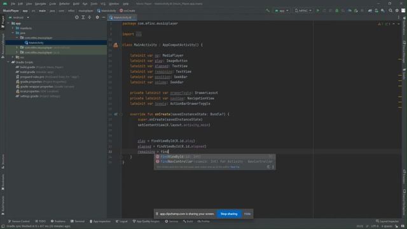Screen dimensions: 407x229
Task: Hide the Project panel with minus icon
Action: click(104, 17)
